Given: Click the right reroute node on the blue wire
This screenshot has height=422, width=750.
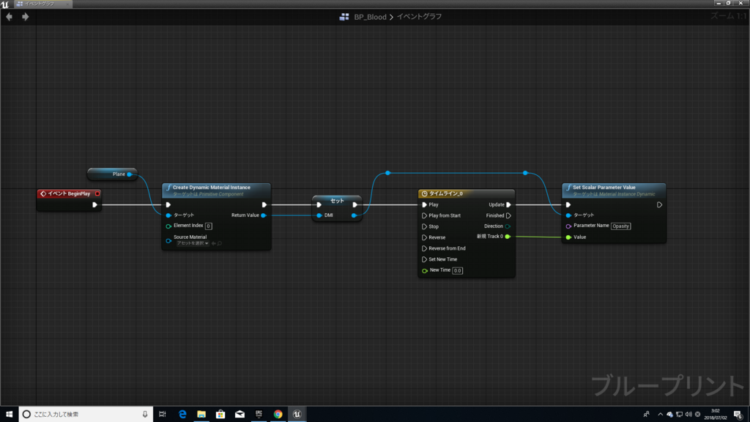Looking at the screenshot, I should tap(525, 173).
